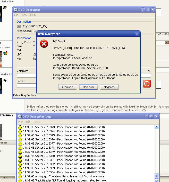
Task: Click the log scrollbar up arrow
Action: [x=156, y=127]
